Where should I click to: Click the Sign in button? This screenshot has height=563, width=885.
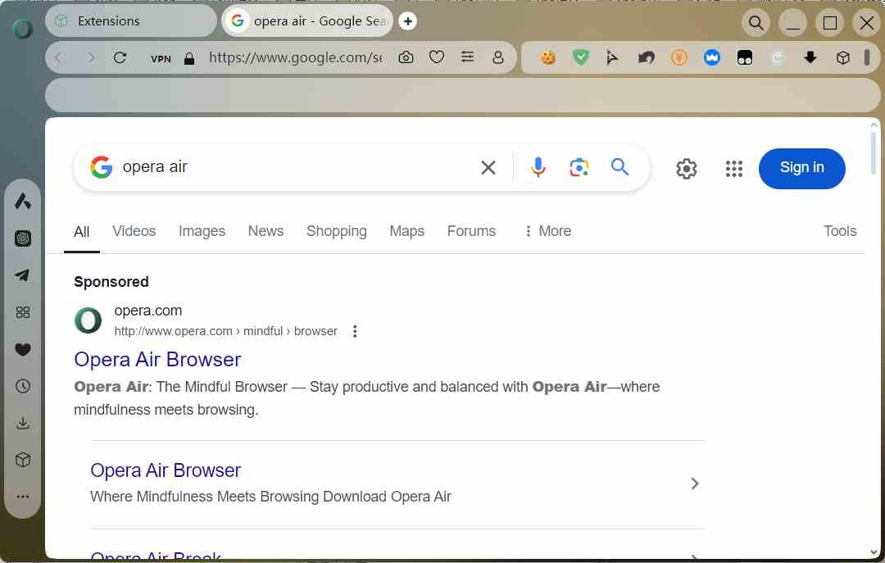(802, 168)
